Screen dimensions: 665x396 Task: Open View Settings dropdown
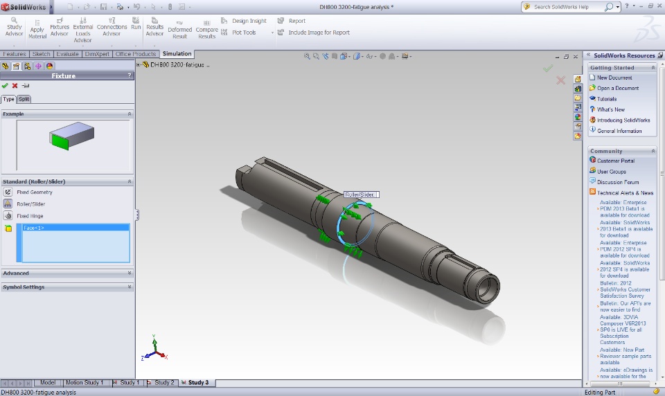(x=406, y=56)
